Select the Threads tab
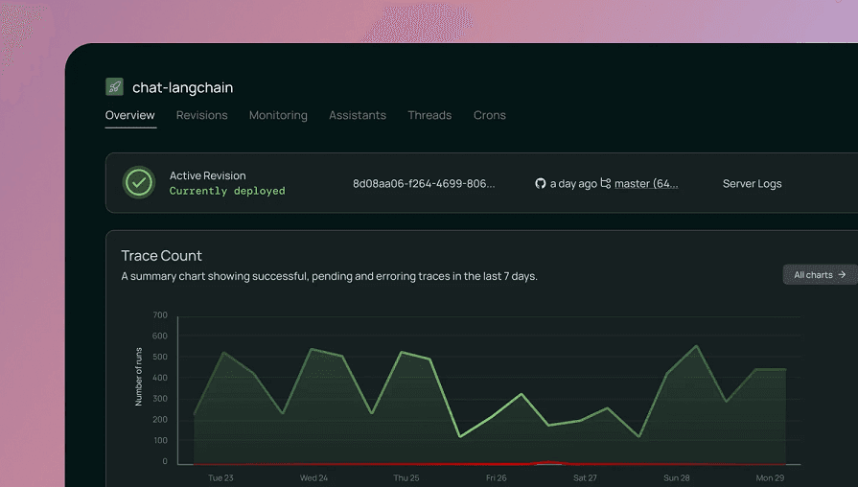The height and width of the screenshot is (487, 858). coord(429,115)
